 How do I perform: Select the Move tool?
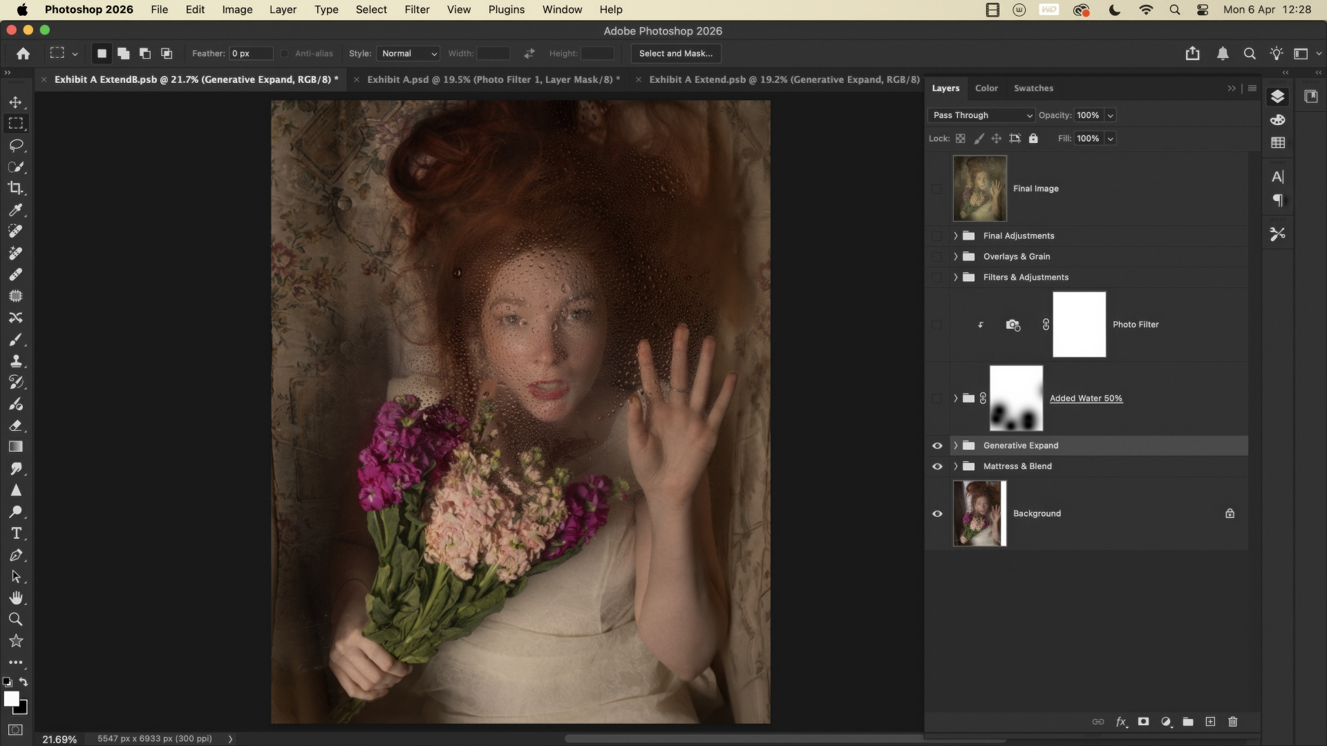coord(15,102)
